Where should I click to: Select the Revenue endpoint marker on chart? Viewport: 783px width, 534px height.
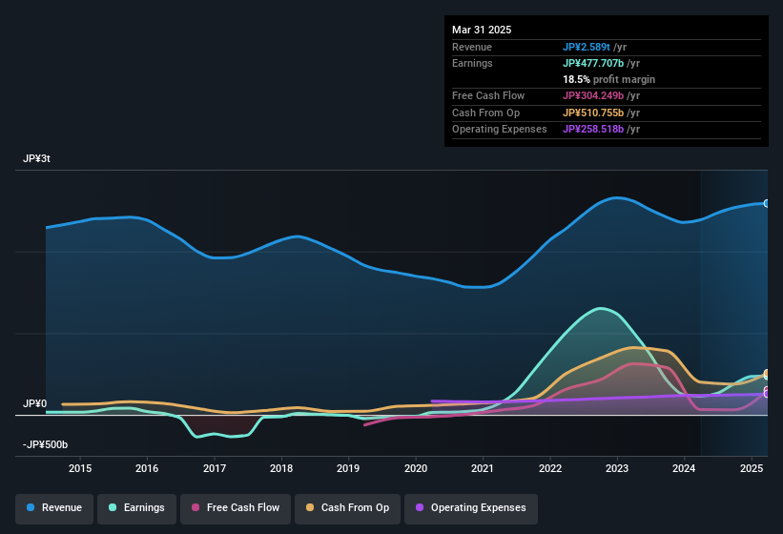pyautogui.click(x=767, y=204)
